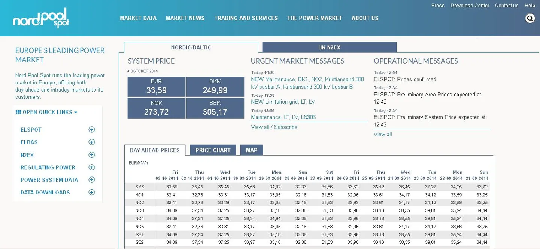
Task: Open the Maintenance, LT, LV, LN306 message
Action: click(283, 117)
